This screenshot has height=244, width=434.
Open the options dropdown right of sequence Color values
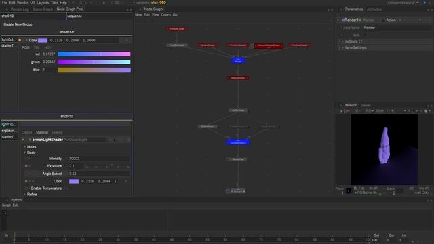coord(127,41)
